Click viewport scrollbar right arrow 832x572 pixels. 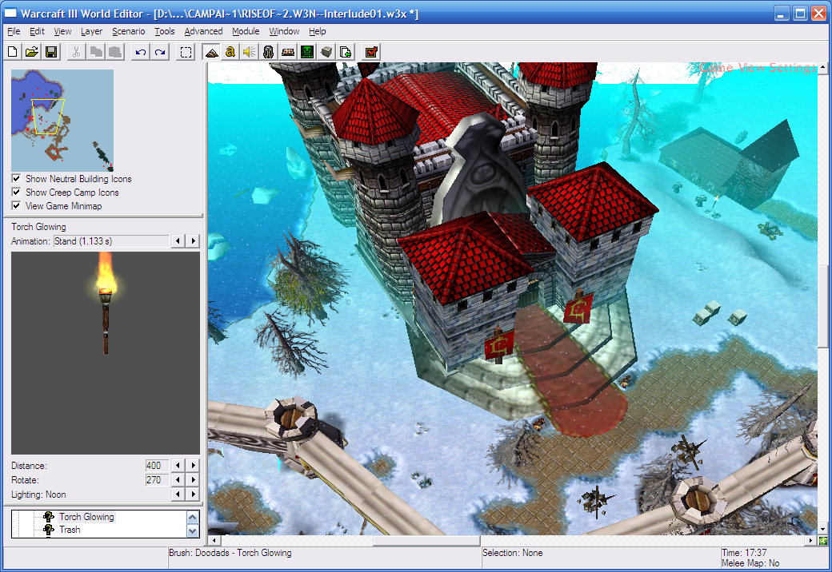tap(810, 541)
